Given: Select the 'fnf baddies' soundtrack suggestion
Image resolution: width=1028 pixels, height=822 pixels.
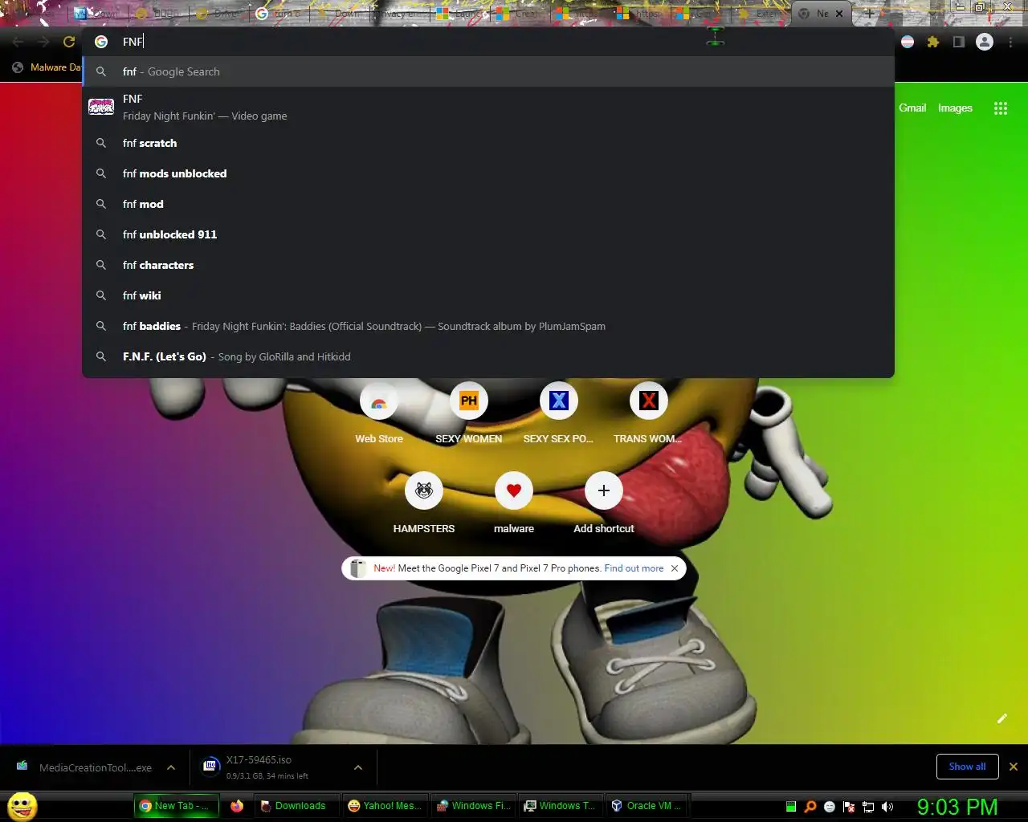Looking at the screenshot, I should click(x=488, y=326).
